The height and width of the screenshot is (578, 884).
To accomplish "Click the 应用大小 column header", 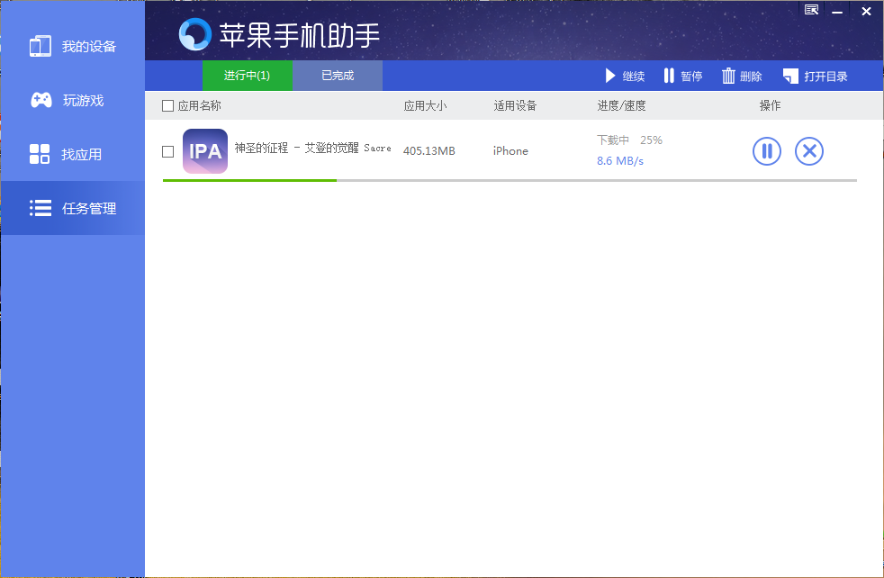I will 425,106.
